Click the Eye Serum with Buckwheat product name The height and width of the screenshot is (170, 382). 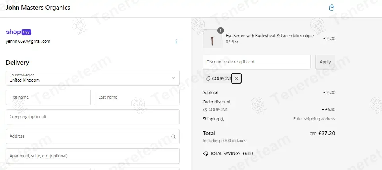point(270,36)
